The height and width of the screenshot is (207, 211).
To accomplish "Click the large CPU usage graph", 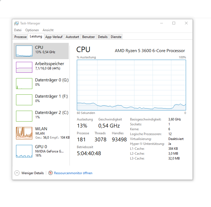I will 131,85.
